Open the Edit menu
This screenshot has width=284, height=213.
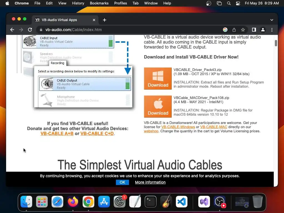point(49,3)
